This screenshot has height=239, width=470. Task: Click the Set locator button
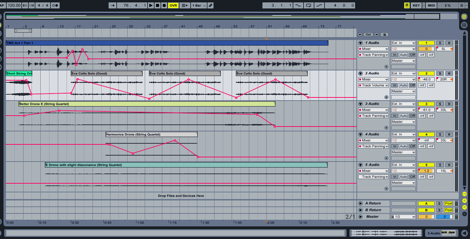tap(368, 35)
